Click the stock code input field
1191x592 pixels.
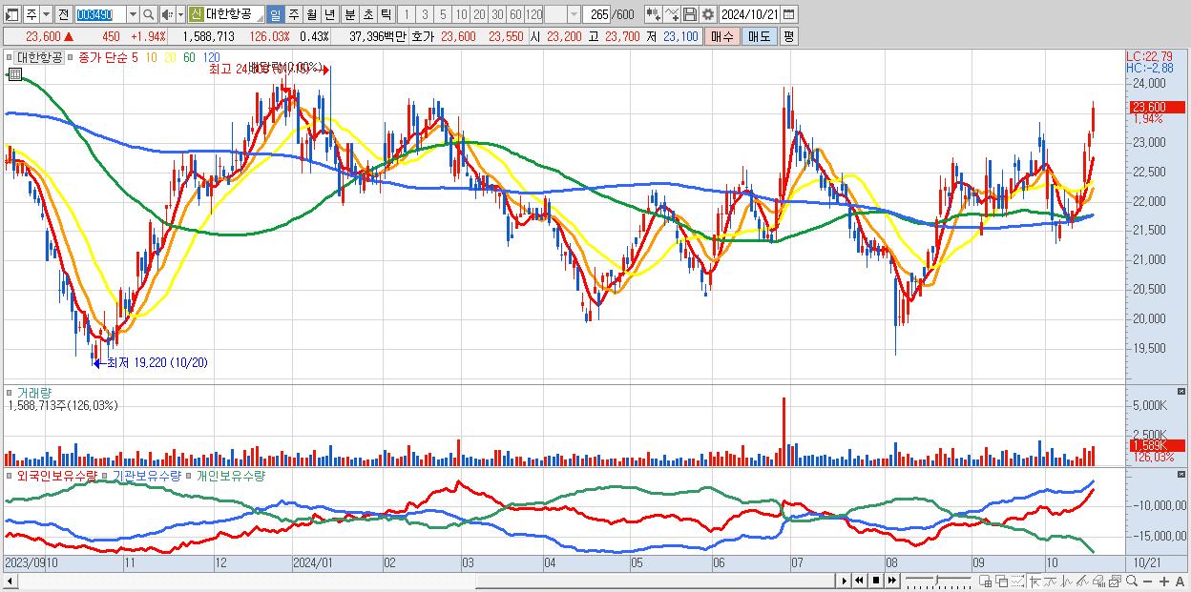100,14
